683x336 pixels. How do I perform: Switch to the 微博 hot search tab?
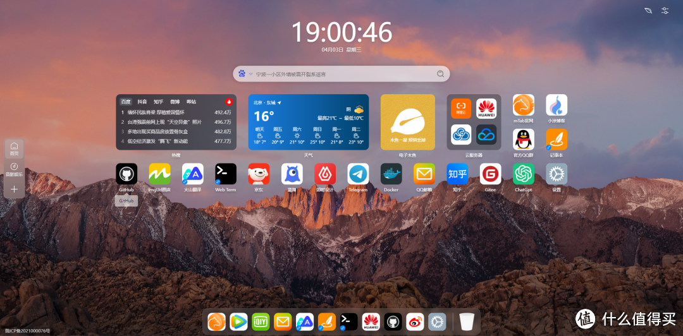click(175, 102)
